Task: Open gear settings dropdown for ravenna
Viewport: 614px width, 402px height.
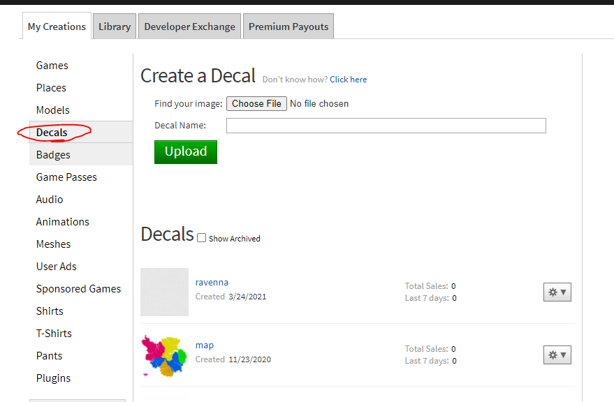Action: click(557, 292)
